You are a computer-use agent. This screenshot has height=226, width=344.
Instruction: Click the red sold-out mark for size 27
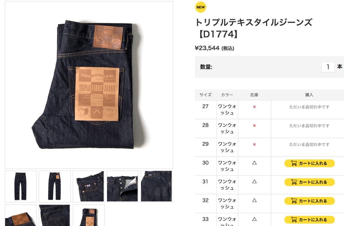pos(254,107)
